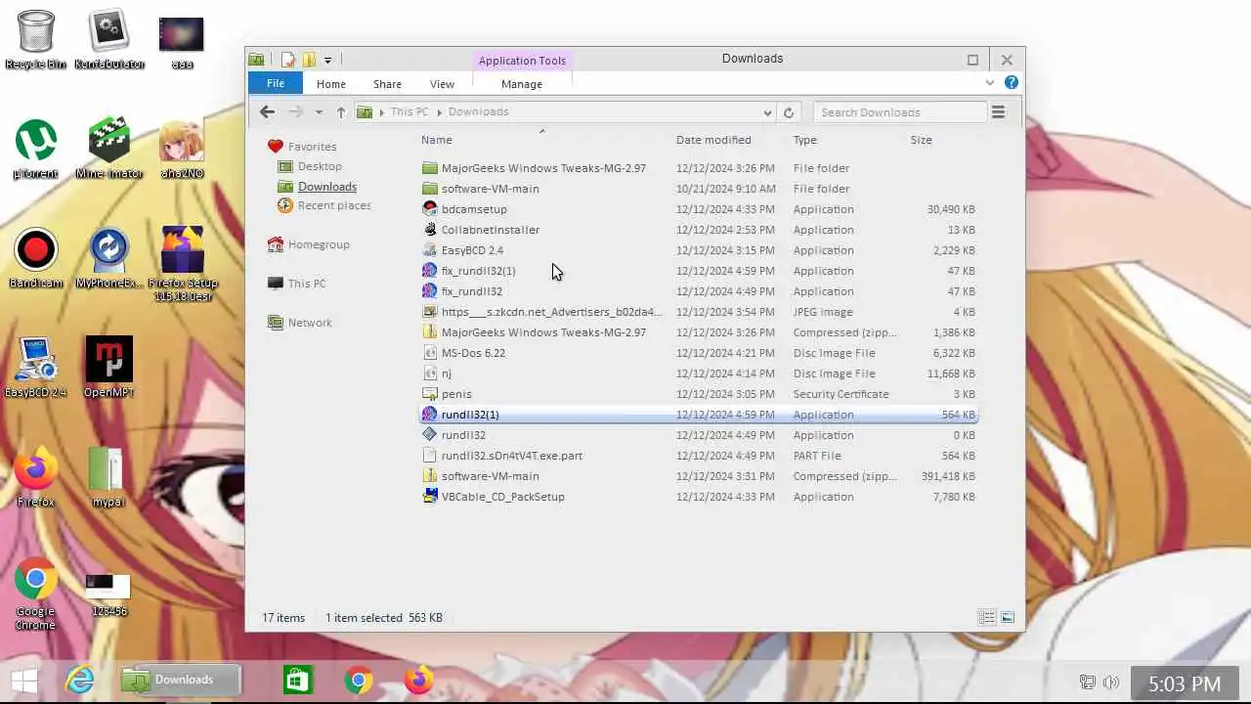The width and height of the screenshot is (1251, 704).
Task: Open Customize Quick Access Toolbar dropdown
Action: 327,61
